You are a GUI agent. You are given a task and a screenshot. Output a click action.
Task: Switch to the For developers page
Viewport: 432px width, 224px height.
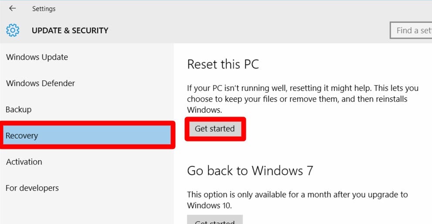32,188
